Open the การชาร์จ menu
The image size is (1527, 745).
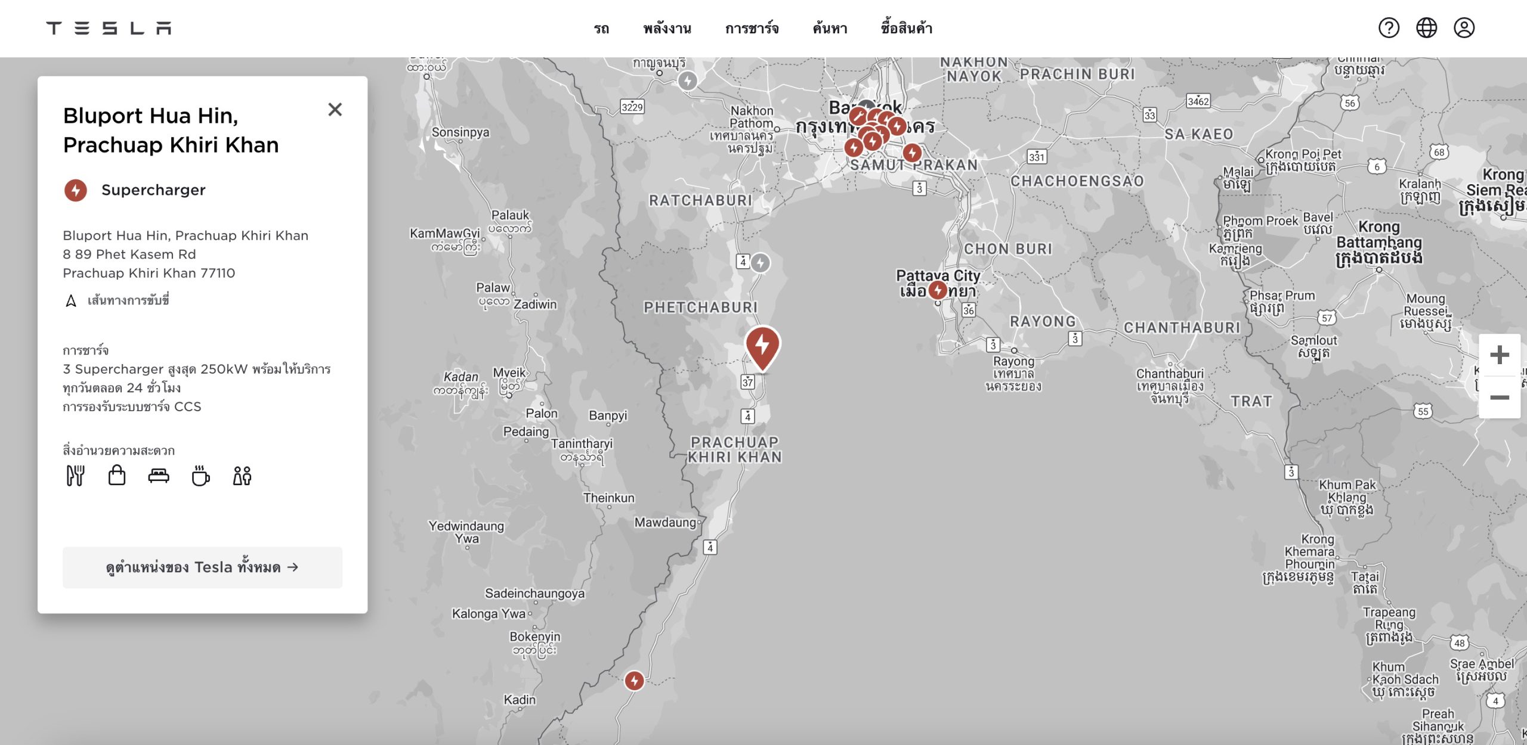tap(752, 28)
